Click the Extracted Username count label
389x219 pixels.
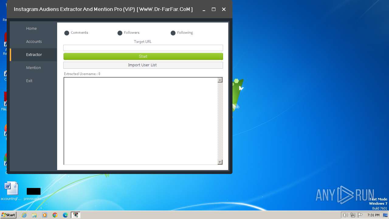(x=82, y=74)
